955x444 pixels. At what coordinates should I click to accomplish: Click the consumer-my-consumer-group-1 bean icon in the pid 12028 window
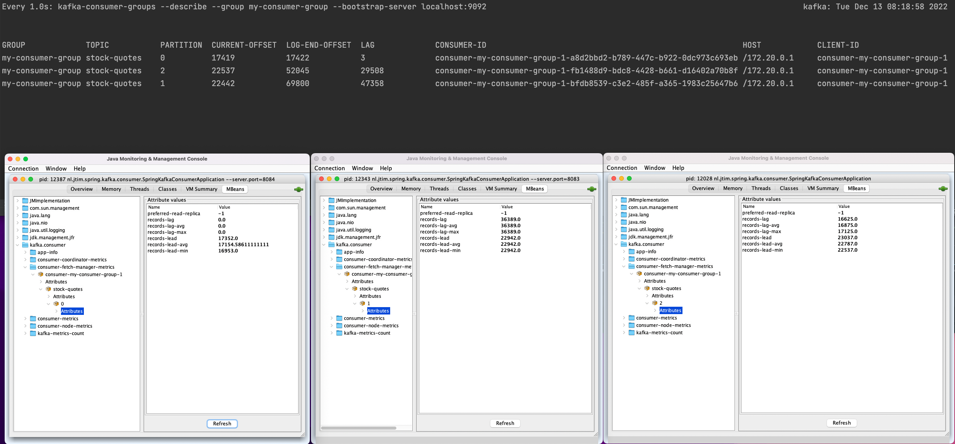click(639, 274)
